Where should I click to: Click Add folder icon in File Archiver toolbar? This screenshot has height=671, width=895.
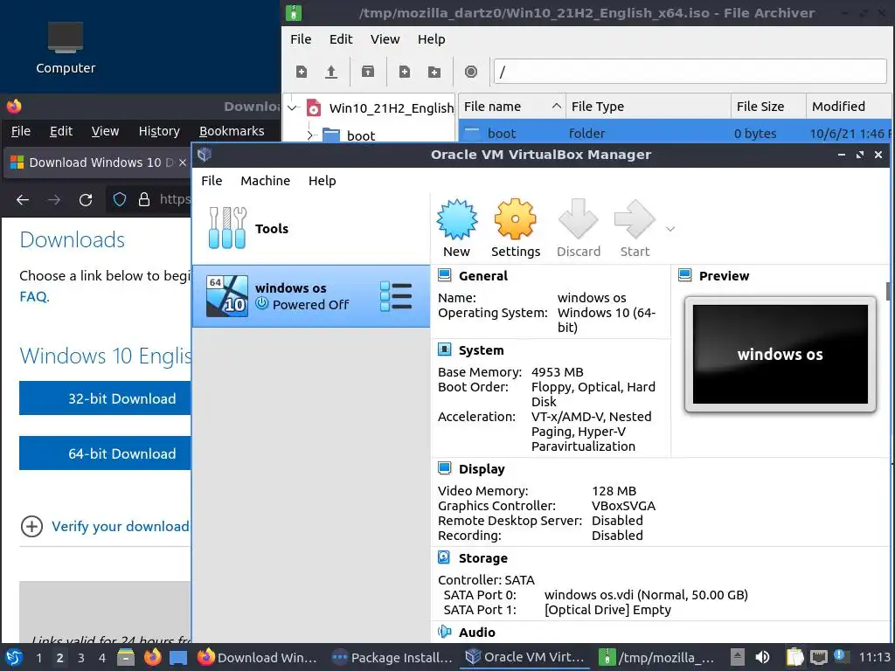tap(434, 72)
